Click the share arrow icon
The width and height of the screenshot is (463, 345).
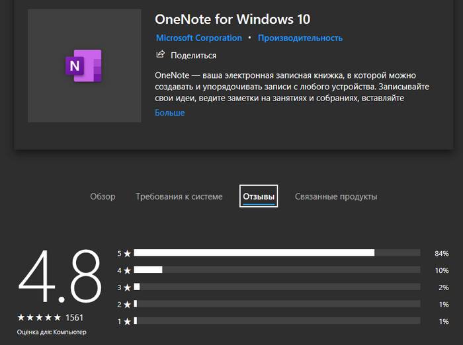point(160,55)
